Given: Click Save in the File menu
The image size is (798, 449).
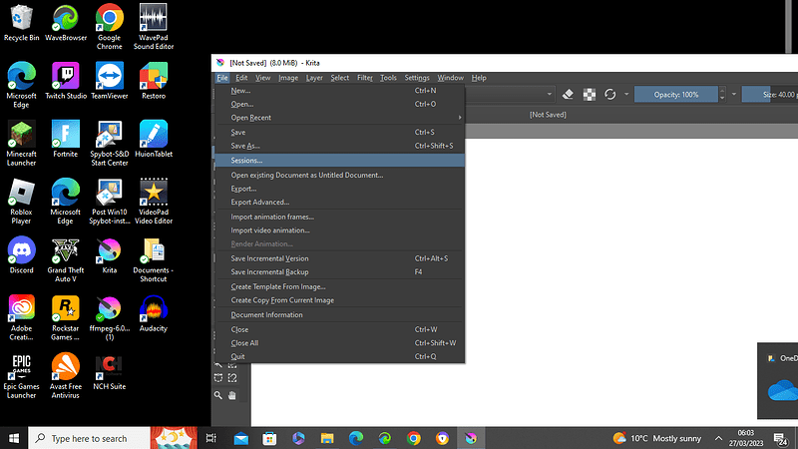Looking at the screenshot, I should [339, 132].
